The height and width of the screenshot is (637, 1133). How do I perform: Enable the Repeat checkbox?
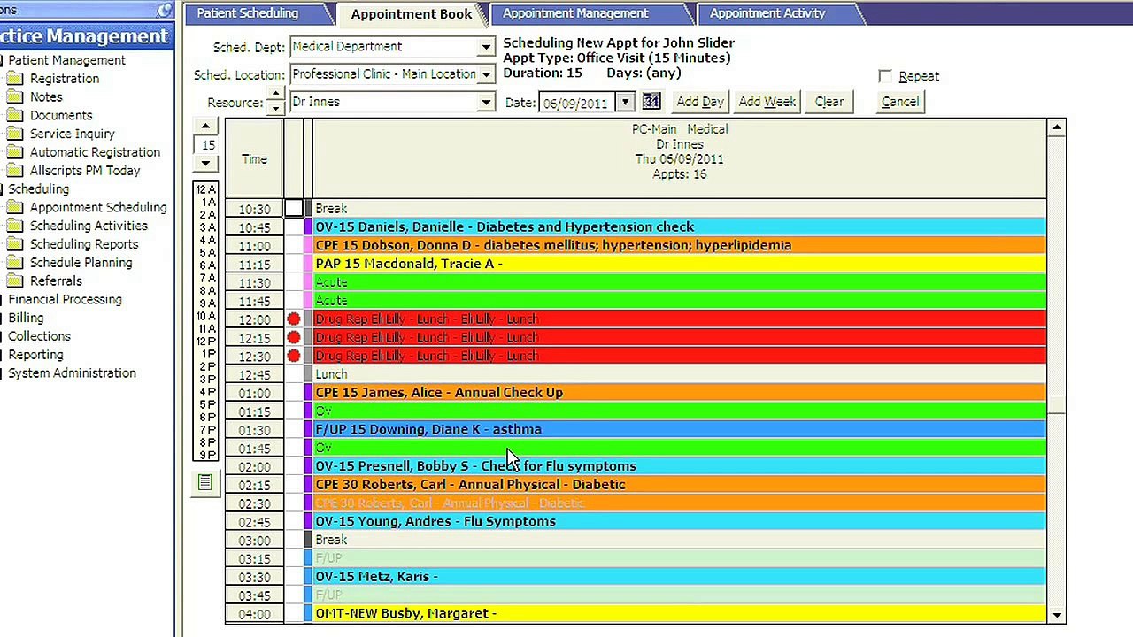(885, 76)
